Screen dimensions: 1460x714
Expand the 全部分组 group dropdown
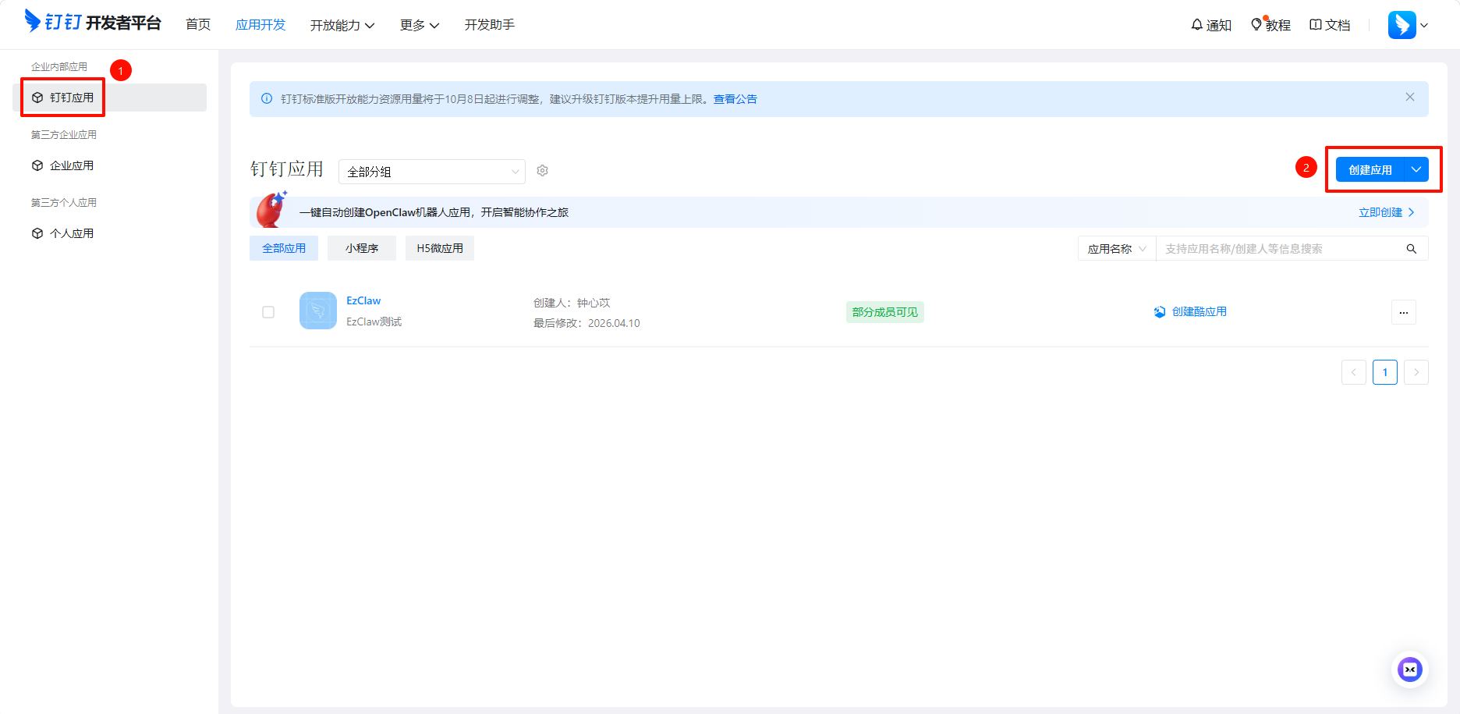click(x=431, y=172)
